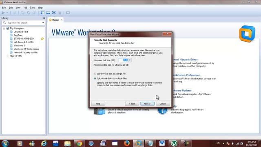Select the Windows 8 virtual machine
This screenshot has height=147, width=261.
coord(19,45)
